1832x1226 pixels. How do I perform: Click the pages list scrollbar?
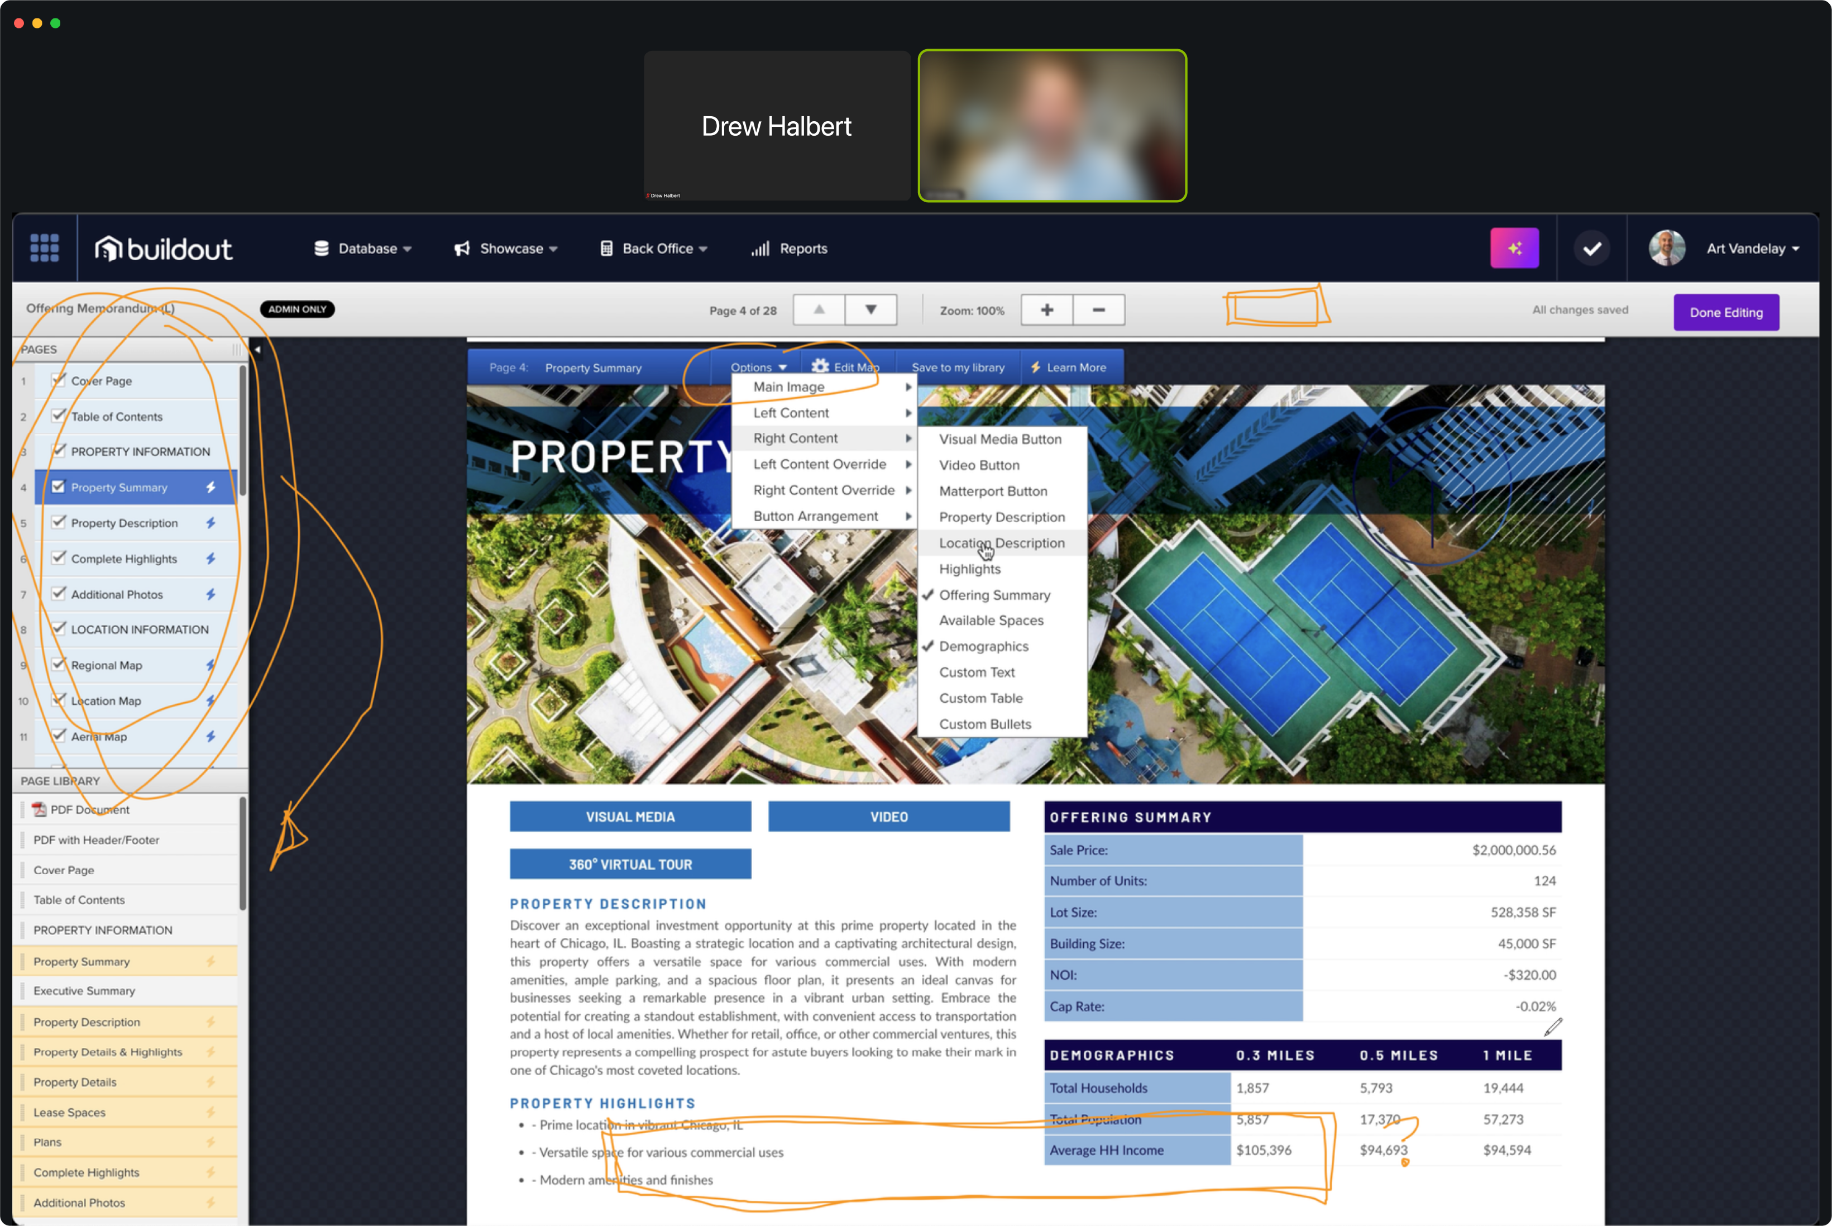(x=243, y=430)
